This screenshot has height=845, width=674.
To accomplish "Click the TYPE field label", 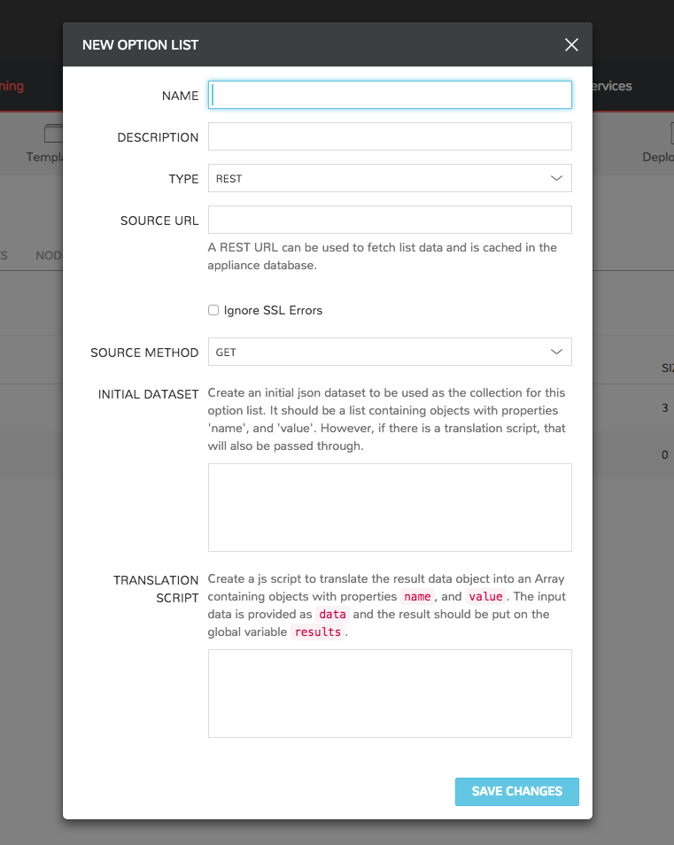I will [183, 179].
